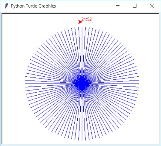Screen dimensions: 161x146
Task: Click the right end of the horizontal blue ray
Action: (139, 84)
